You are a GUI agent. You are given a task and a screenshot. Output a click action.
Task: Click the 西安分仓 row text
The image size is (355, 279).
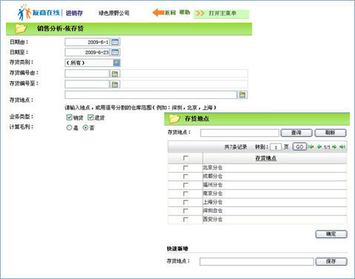[x=212, y=219]
